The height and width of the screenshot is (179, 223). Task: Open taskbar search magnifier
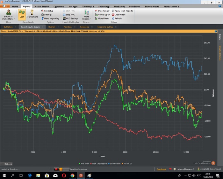coord(12,175)
